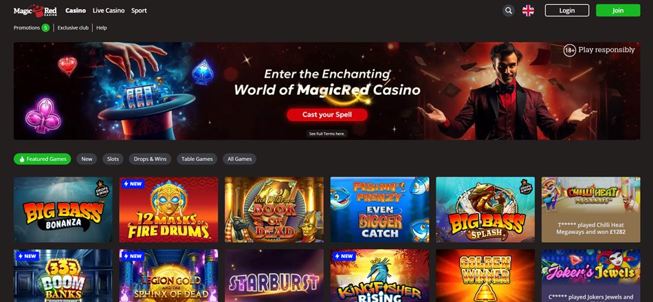This screenshot has width=653, height=302.
Task: Select the Drops & Wins category filter
Action: [150, 159]
